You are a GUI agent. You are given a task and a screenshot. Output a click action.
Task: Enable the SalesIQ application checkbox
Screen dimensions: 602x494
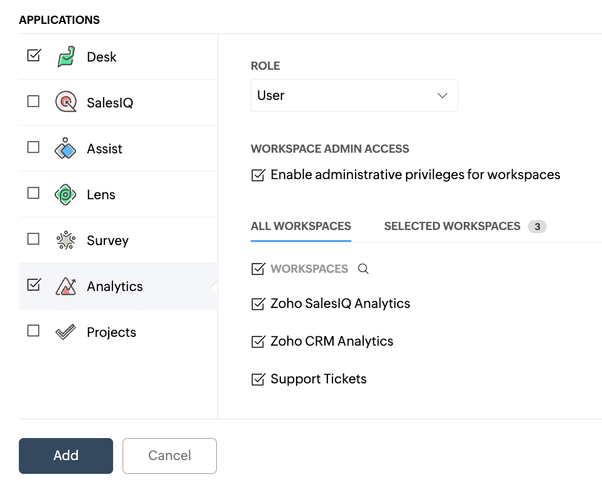pyautogui.click(x=34, y=101)
